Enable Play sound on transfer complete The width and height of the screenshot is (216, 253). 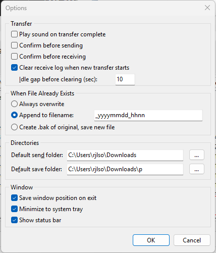point(14,34)
